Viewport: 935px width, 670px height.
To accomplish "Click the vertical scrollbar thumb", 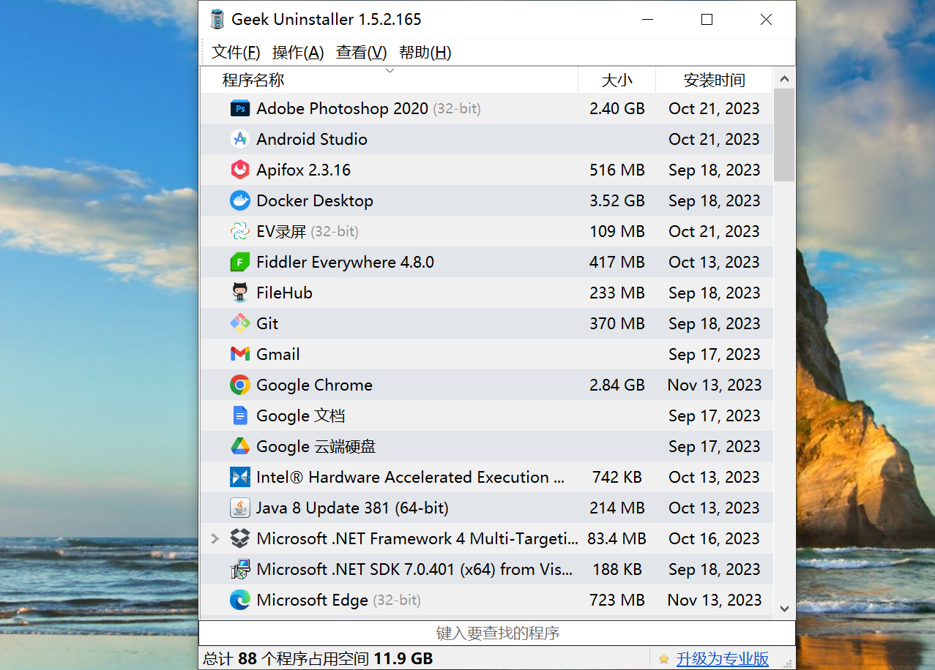I will (784, 135).
